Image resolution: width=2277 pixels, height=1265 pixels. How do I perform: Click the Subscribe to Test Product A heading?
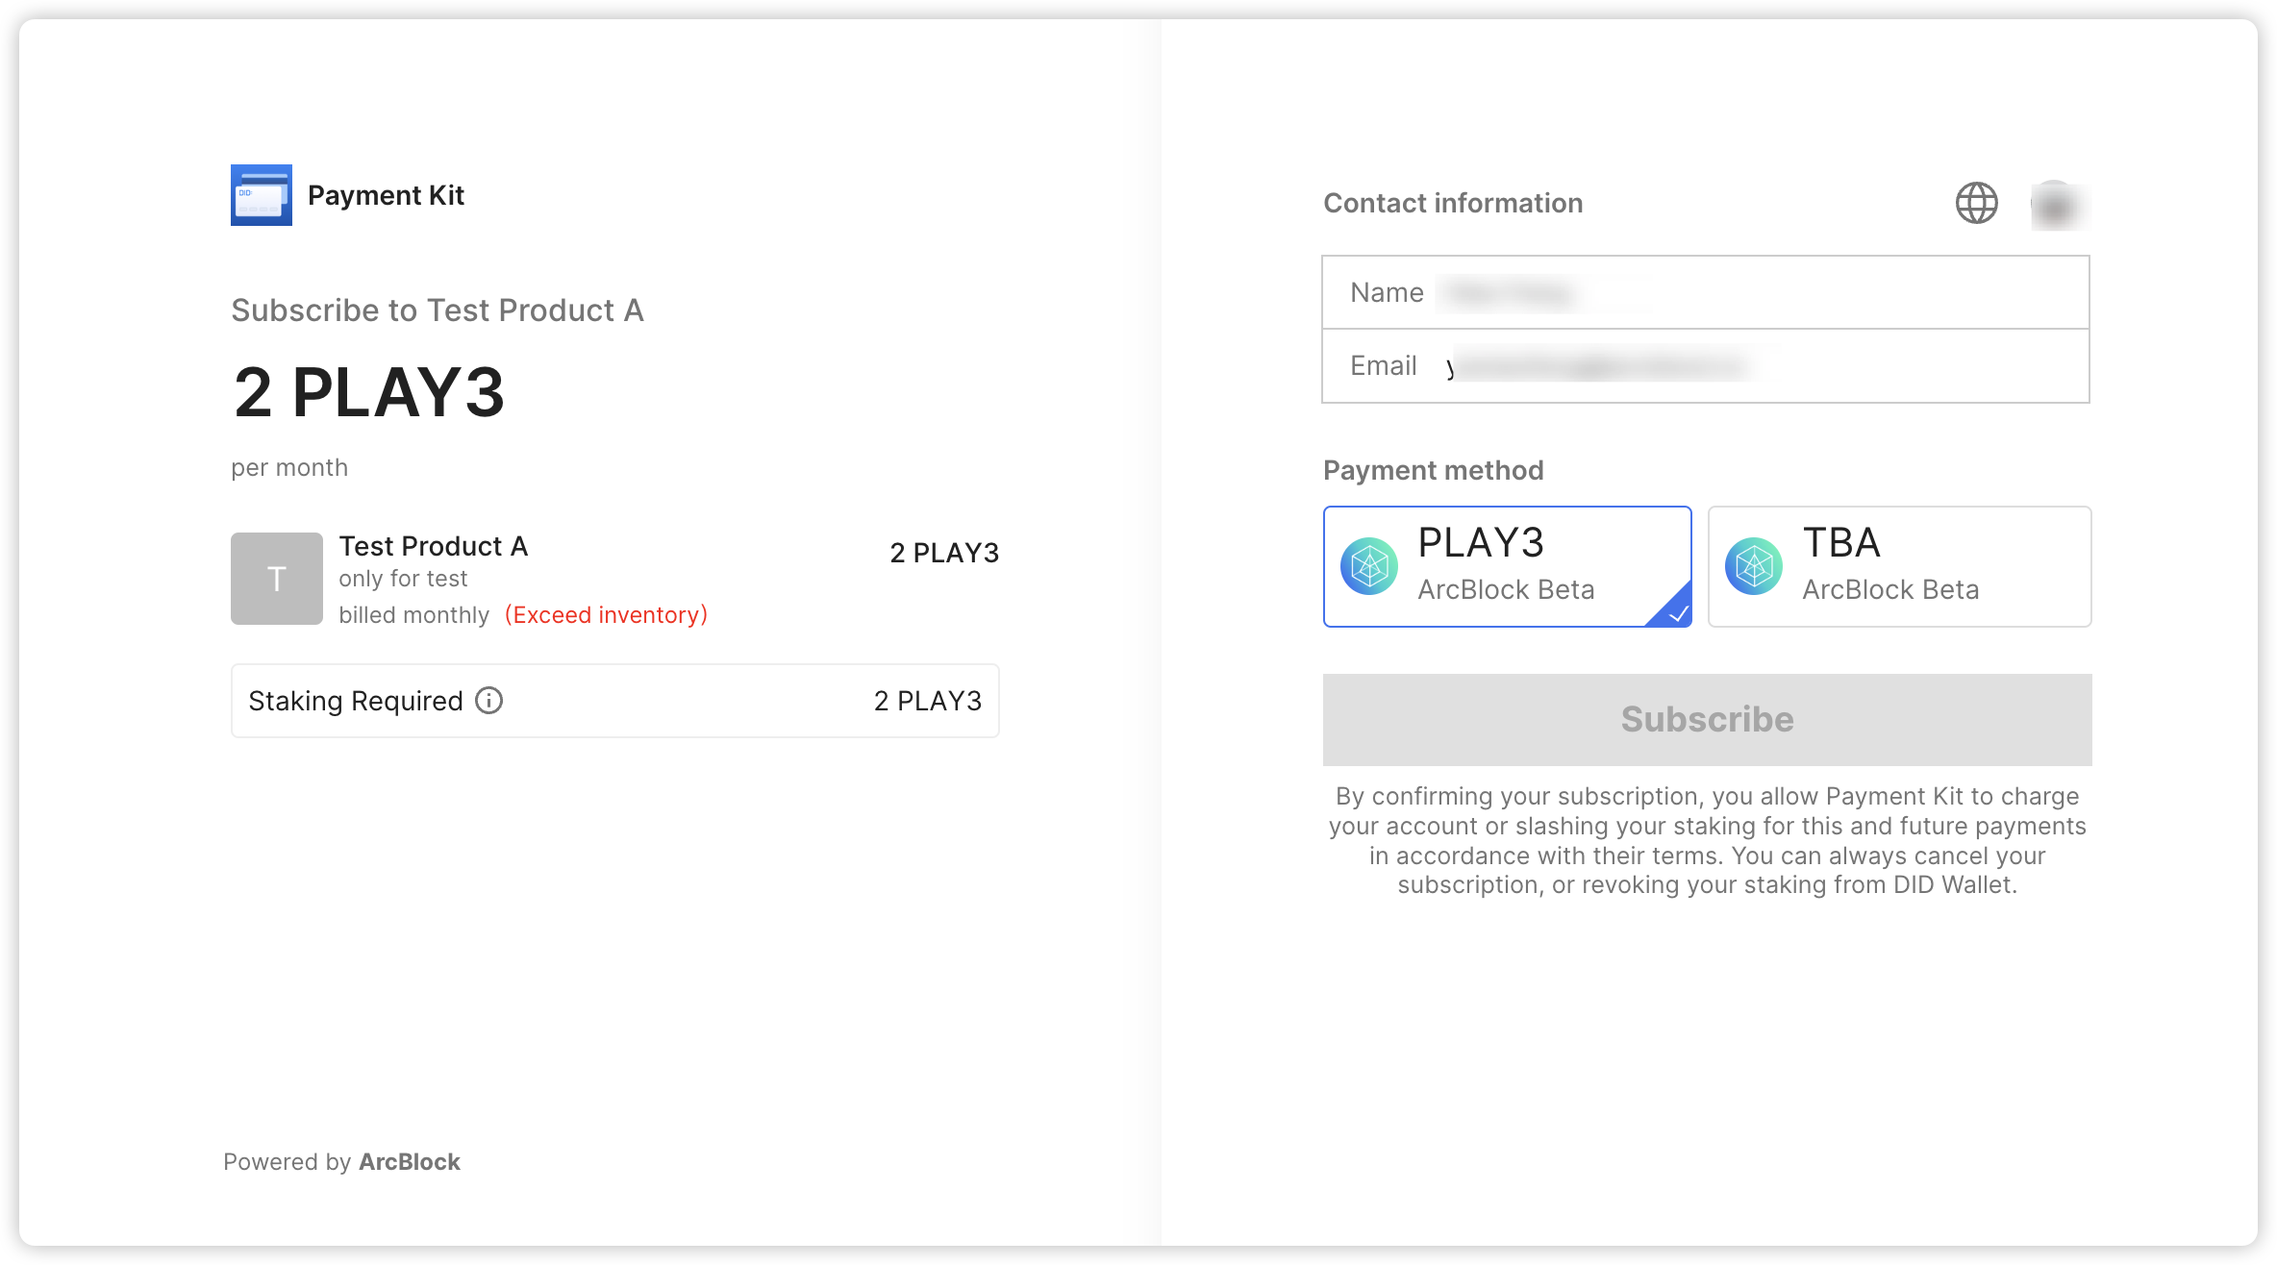(438, 310)
